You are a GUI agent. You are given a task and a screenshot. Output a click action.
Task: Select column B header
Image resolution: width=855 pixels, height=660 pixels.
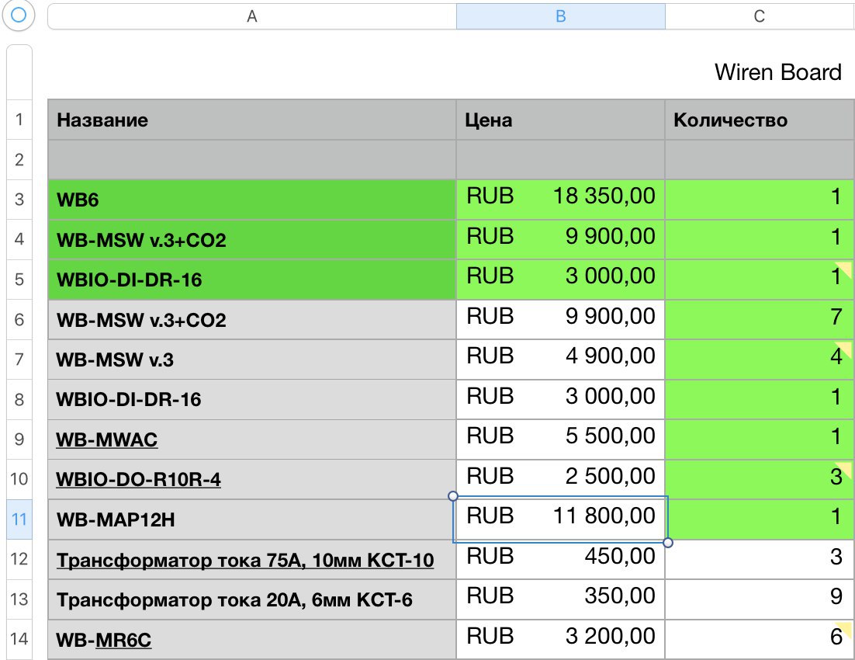coord(560,16)
